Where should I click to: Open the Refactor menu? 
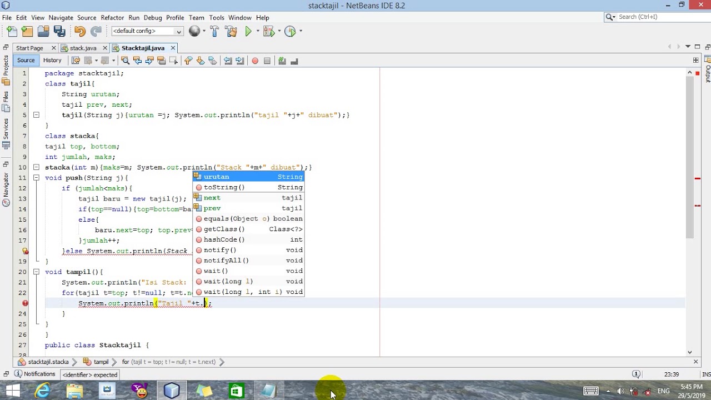[112, 18]
